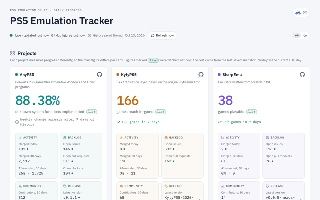Click the live badge on AnyPS5 card

pyautogui.click(x=92, y=112)
